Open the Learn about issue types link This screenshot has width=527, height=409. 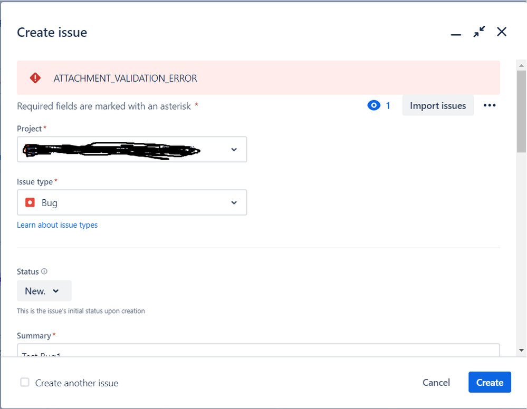point(57,225)
